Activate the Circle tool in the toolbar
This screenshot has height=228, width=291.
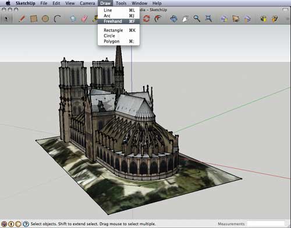pos(45,19)
